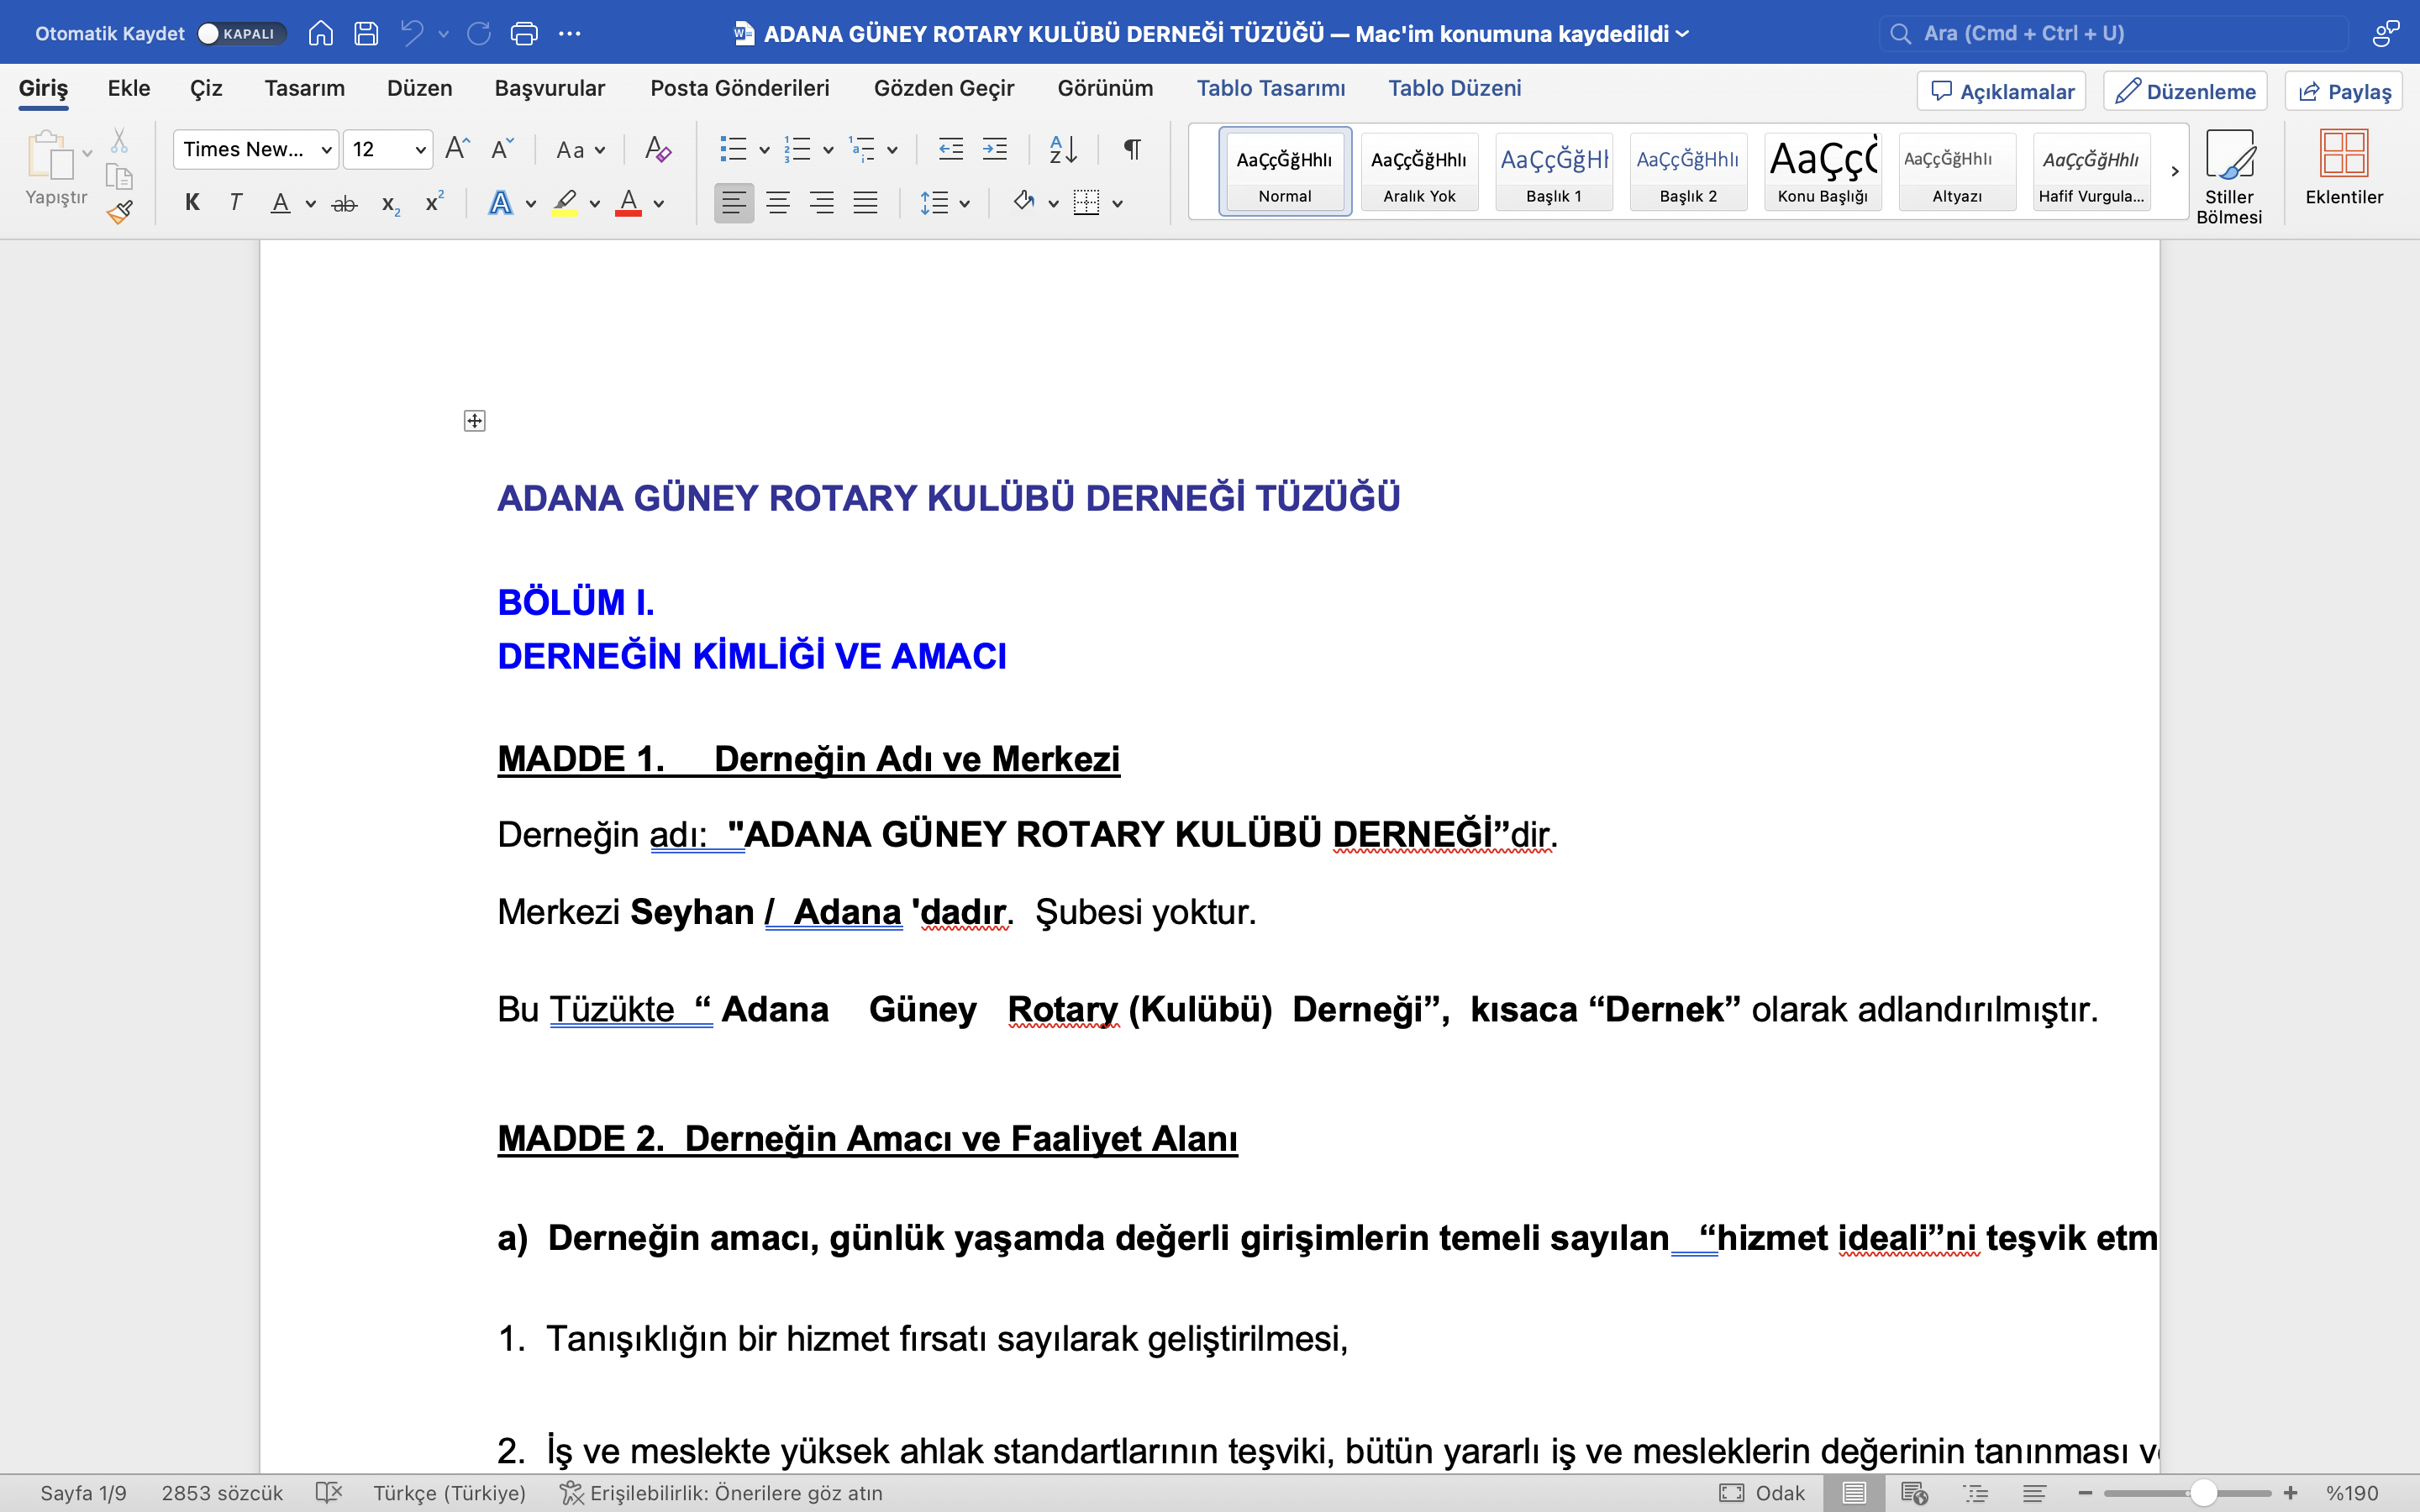The height and width of the screenshot is (1512, 2420).
Task: Open the Ekle tab
Action: 129,88
